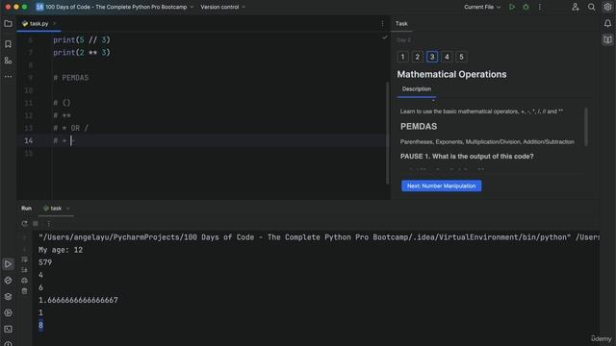Click the print icon in Run console gutter
This screenshot has height=346, width=616.
coord(24,281)
